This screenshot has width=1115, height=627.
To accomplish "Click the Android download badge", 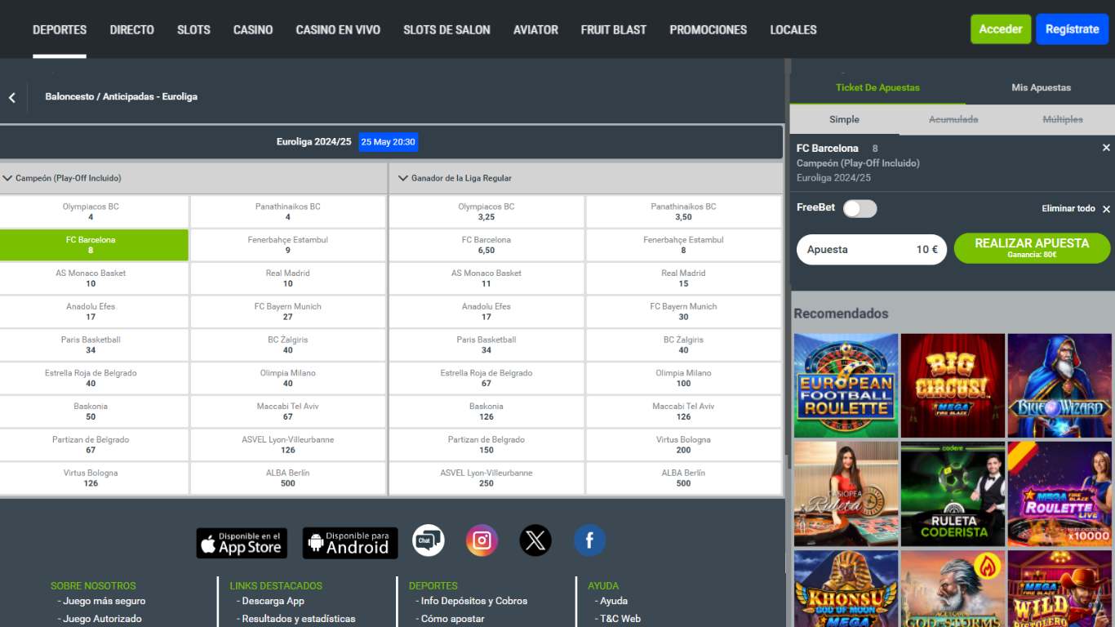I will tap(350, 543).
